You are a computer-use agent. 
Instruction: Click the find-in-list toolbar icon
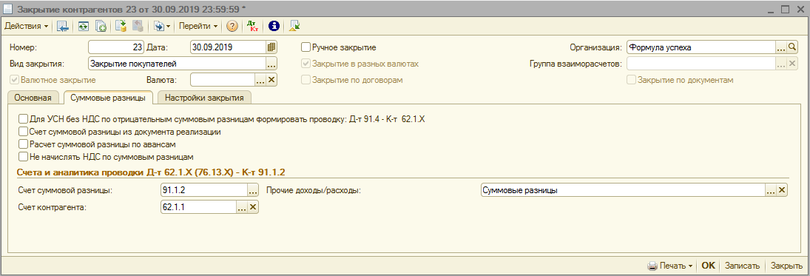[63, 26]
